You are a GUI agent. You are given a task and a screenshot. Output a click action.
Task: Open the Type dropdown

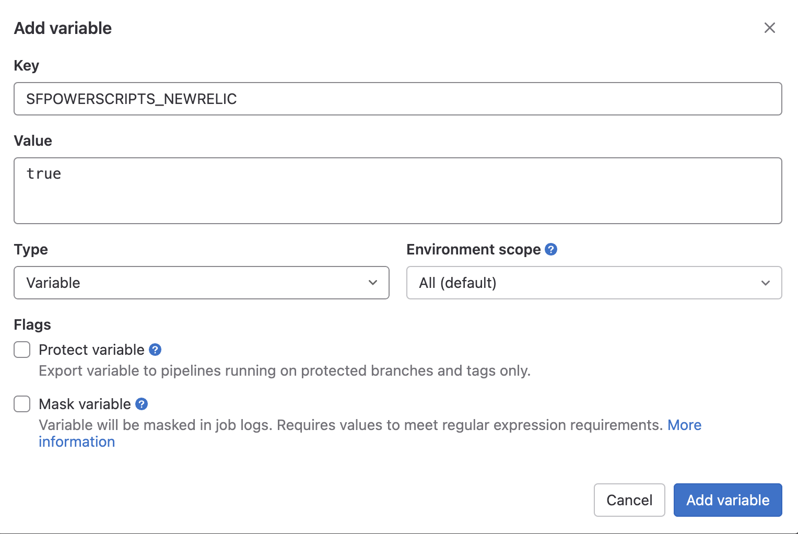coord(202,283)
